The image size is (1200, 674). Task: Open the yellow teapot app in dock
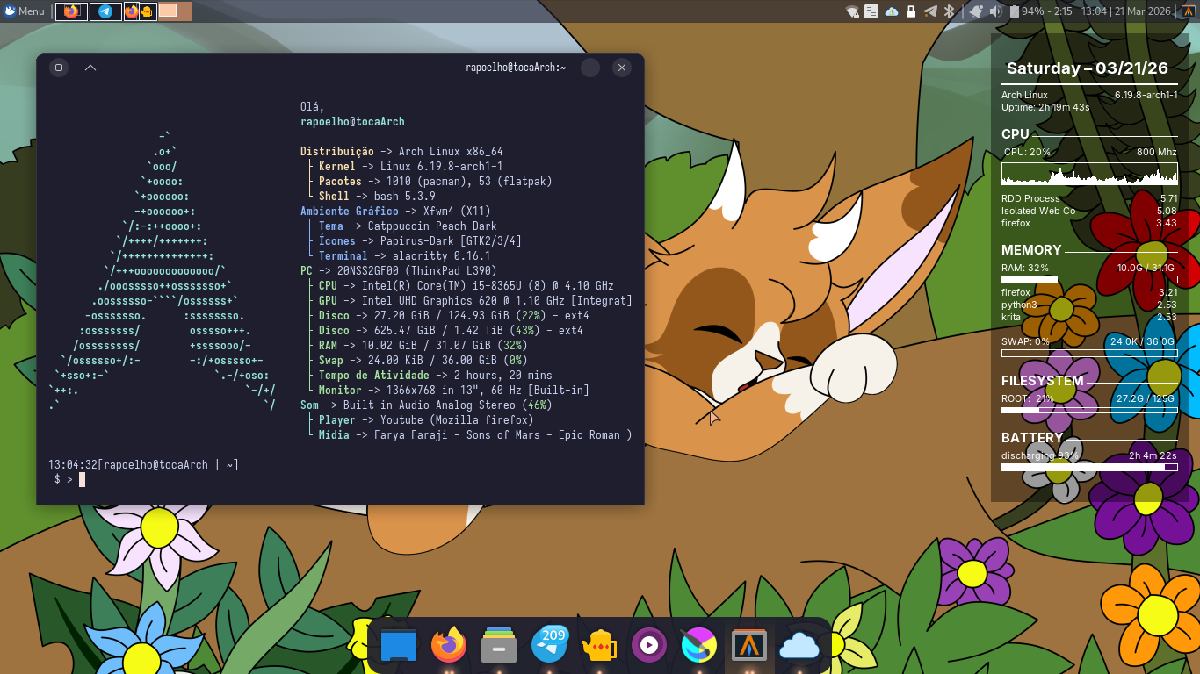click(599, 647)
